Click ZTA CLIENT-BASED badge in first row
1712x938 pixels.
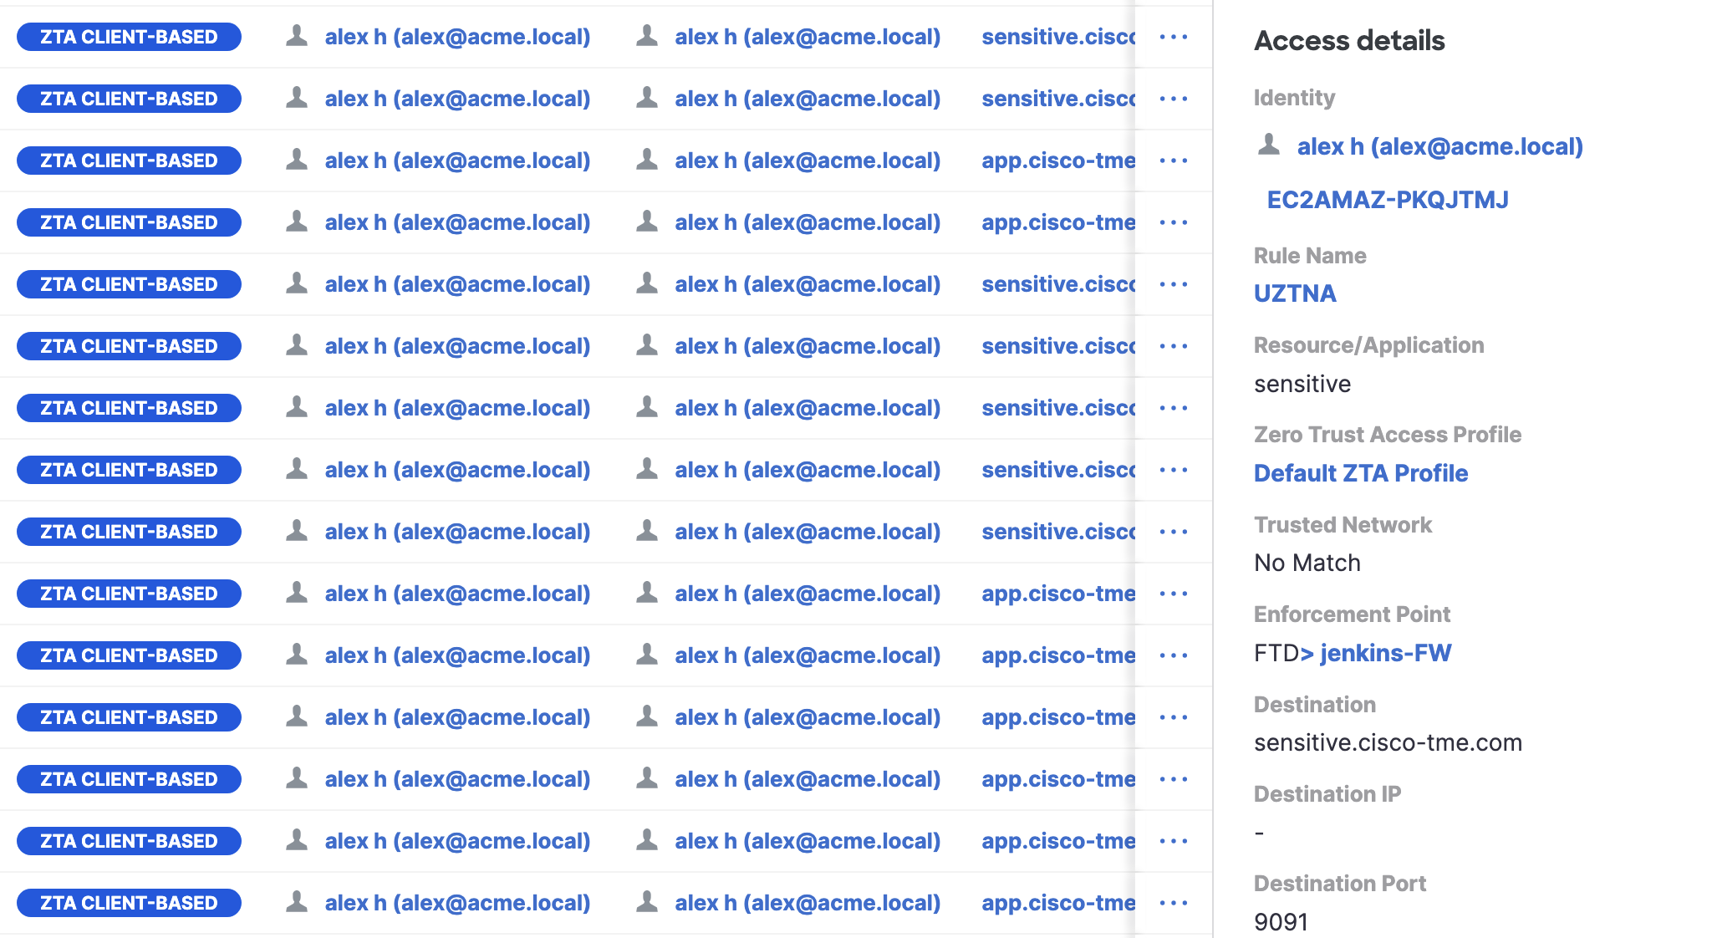point(129,37)
